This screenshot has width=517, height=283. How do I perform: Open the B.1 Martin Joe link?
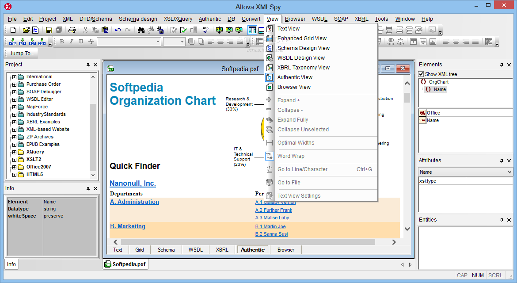(x=270, y=226)
